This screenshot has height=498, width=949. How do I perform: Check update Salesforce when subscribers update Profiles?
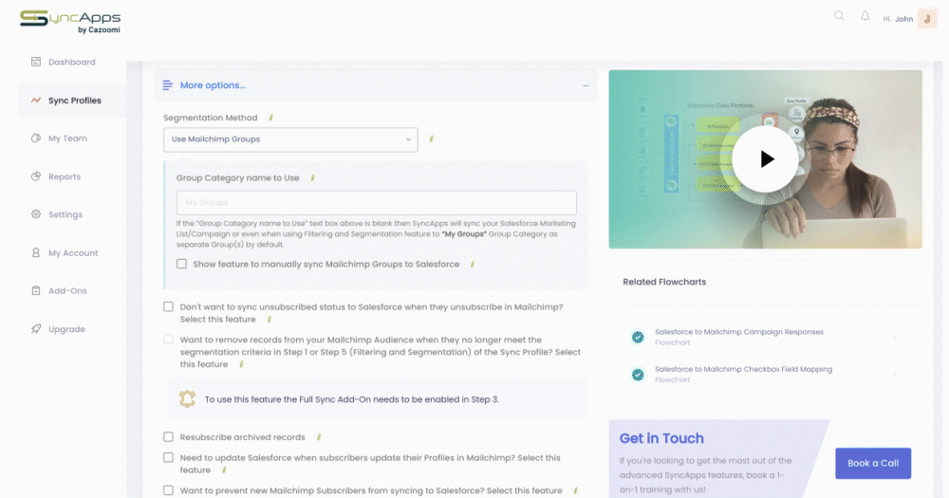pos(168,457)
